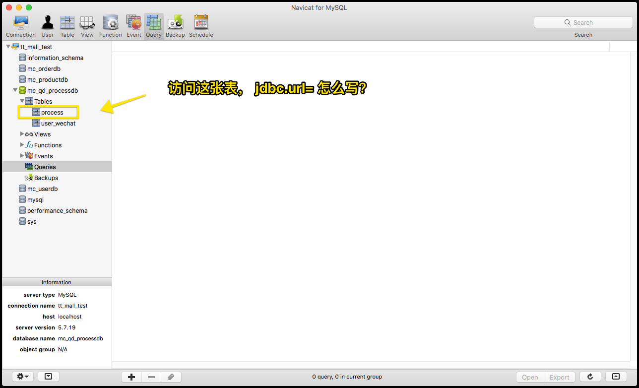
Task: Click the User toolbar icon
Action: [48, 26]
